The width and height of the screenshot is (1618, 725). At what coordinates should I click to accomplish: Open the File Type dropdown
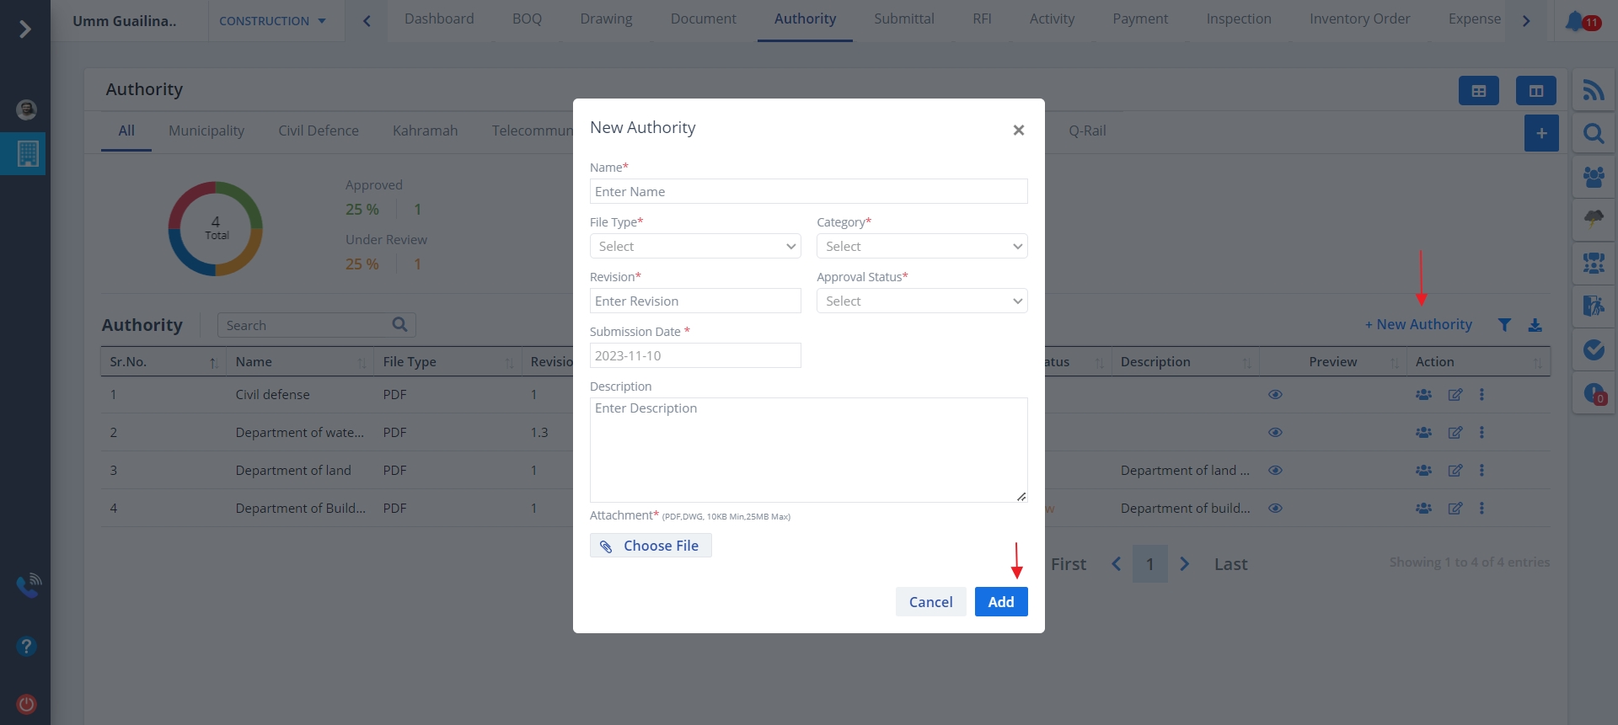(x=694, y=247)
